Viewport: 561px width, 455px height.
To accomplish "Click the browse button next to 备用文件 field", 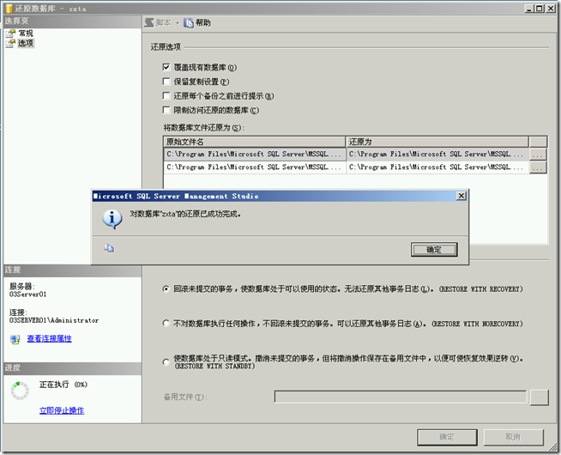I will pyautogui.click(x=540, y=397).
